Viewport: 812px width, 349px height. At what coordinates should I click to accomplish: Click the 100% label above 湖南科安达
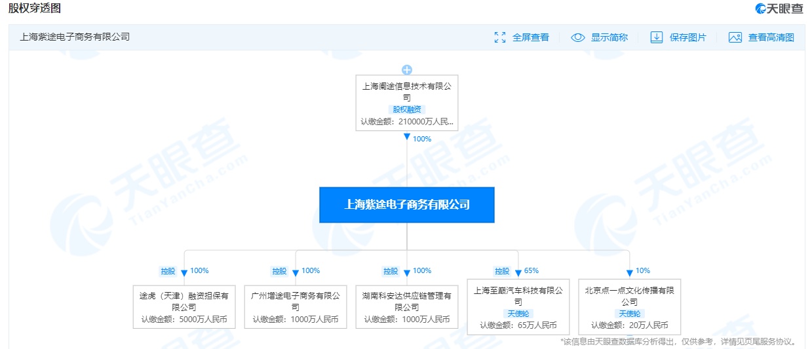pyautogui.click(x=422, y=270)
